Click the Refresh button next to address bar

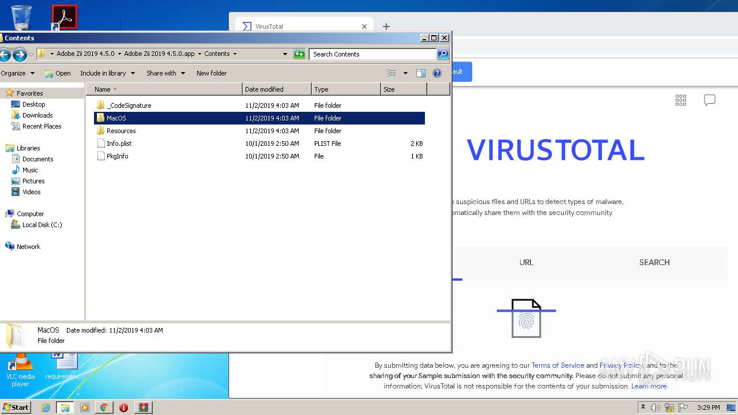click(299, 54)
